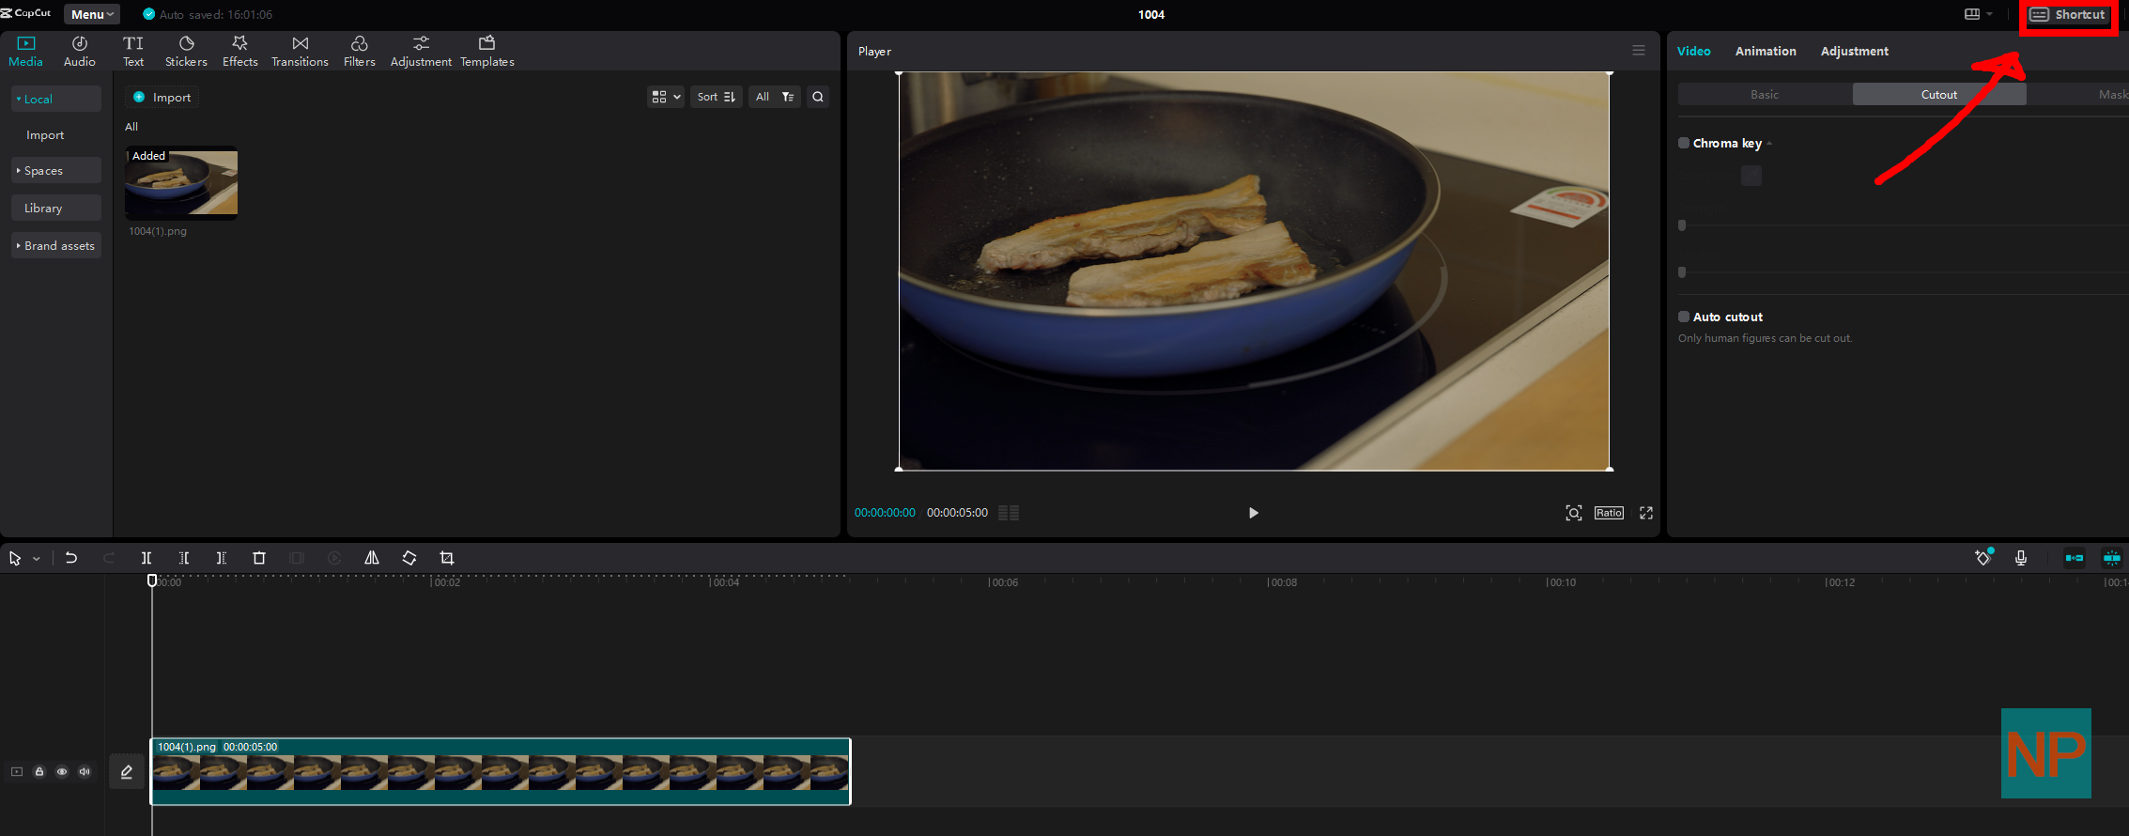The width and height of the screenshot is (2129, 836).
Task: Click the first chroma key slider handle
Action: click(x=1682, y=225)
